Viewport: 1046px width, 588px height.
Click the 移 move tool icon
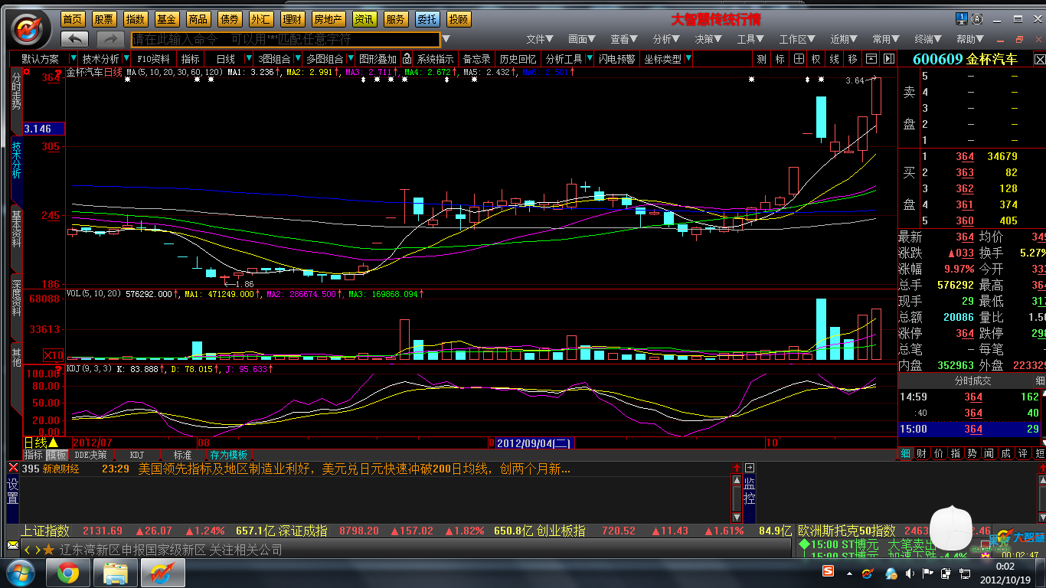click(x=853, y=58)
